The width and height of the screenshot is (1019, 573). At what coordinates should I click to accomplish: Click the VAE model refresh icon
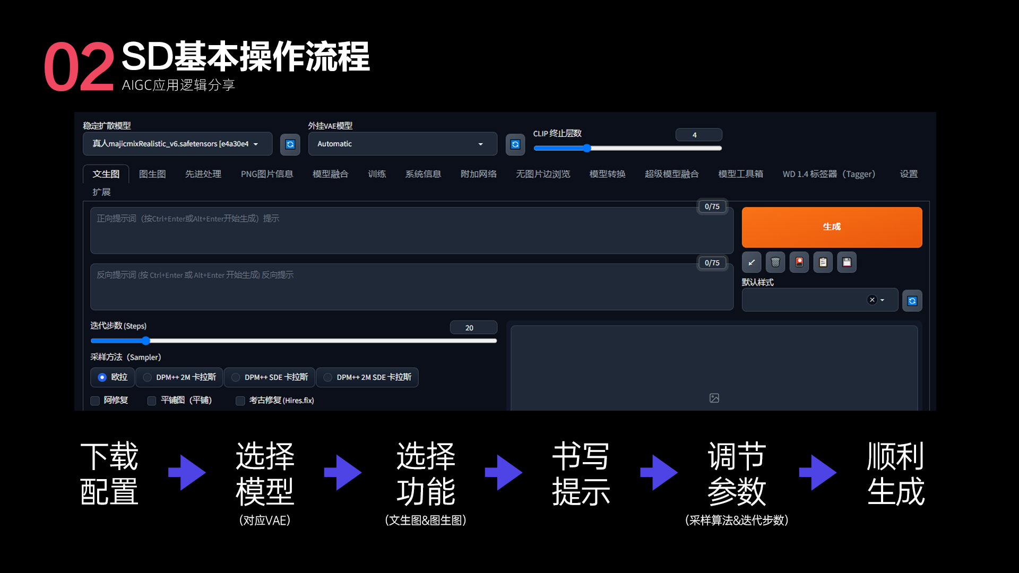515,144
